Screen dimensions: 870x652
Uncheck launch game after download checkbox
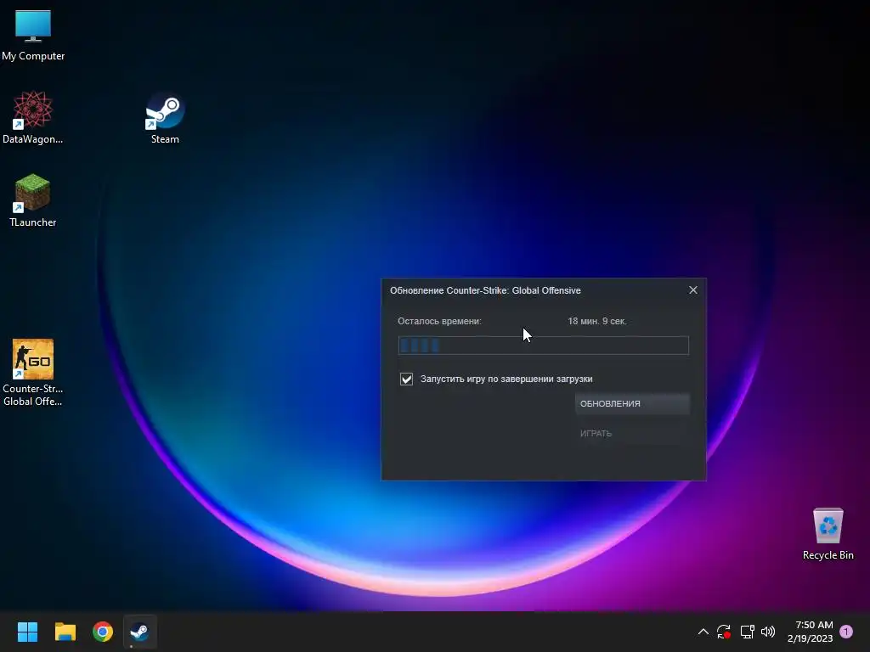click(x=406, y=379)
